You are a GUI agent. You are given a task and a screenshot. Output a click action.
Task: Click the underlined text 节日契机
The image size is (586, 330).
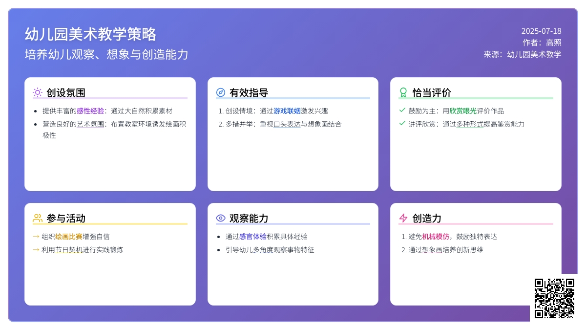point(69,250)
